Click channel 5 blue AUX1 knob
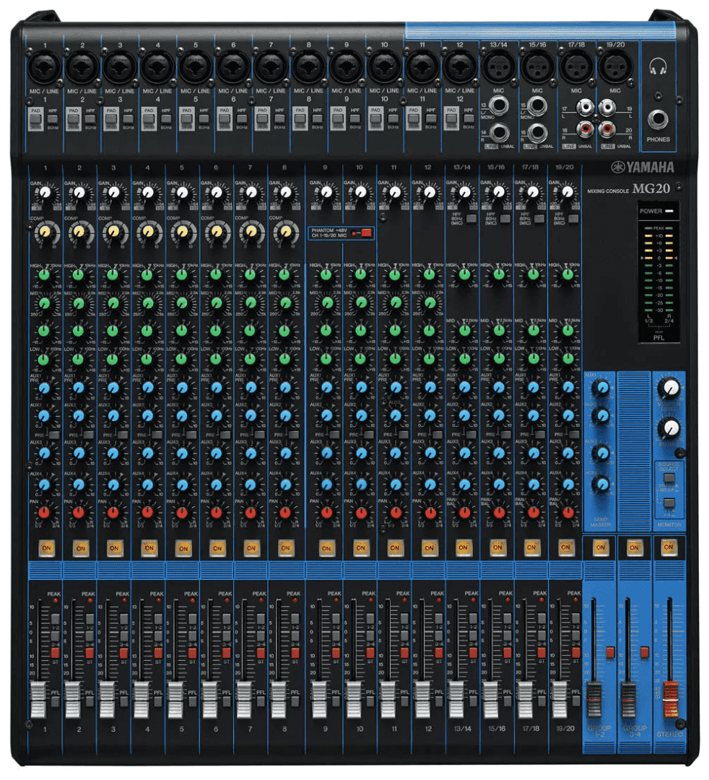The width and height of the screenshot is (709, 780). [183, 388]
